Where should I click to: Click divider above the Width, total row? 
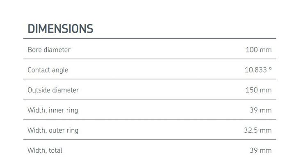click(150, 140)
